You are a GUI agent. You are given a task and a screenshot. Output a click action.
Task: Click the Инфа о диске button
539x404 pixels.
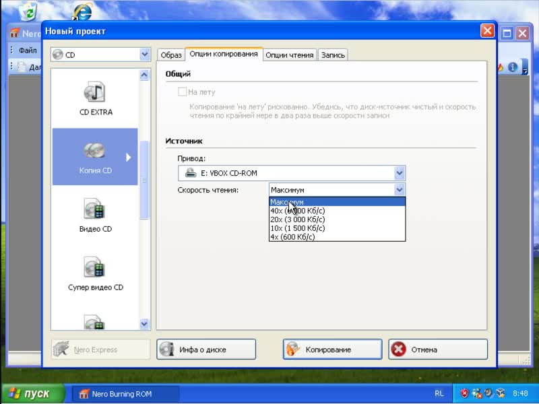pos(206,349)
